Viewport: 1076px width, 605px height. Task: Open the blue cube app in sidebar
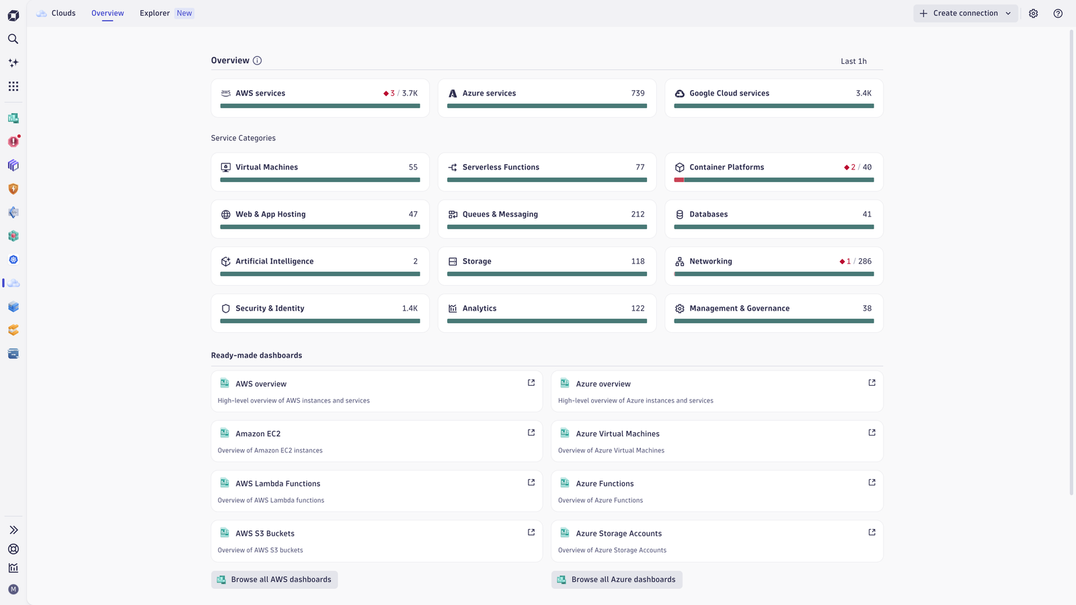pyautogui.click(x=13, y=307)
